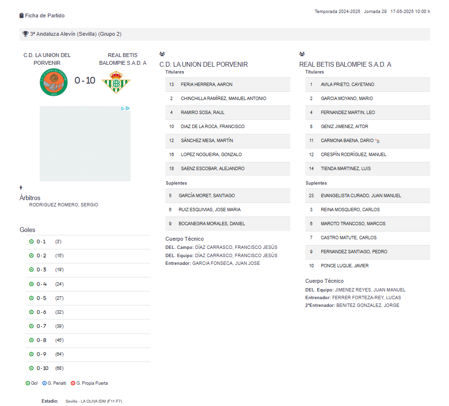Open the REAL BETIS BALOMPIE S.A.D. A lineup heading
Viewport: 449px width, 406px height.
[x=345, y=64]
